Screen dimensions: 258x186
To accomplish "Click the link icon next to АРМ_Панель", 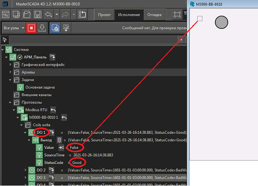I will [53, 56].
